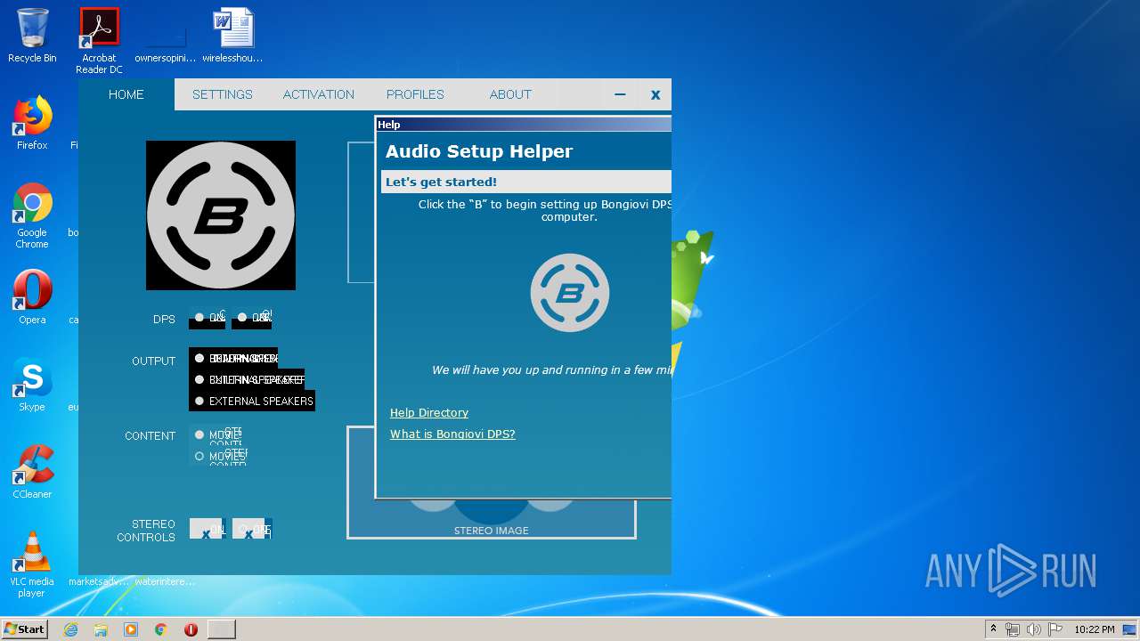Click the Help window title bar

(x=524, y=125)
